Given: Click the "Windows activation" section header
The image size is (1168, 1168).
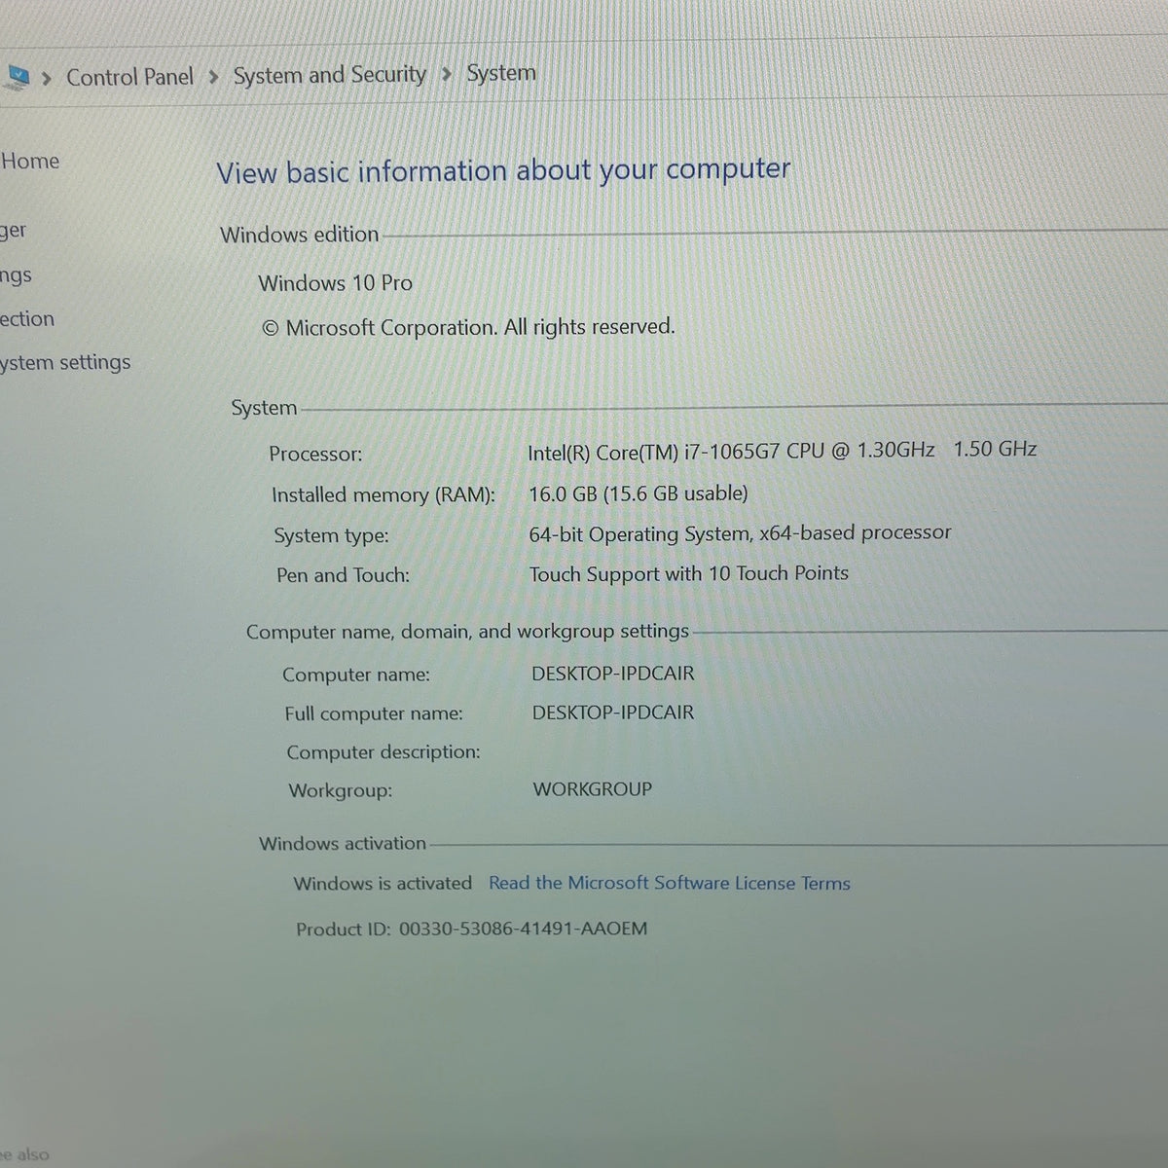Looking at the screenshot, I should pyautogui.click(x=343, y=844).
